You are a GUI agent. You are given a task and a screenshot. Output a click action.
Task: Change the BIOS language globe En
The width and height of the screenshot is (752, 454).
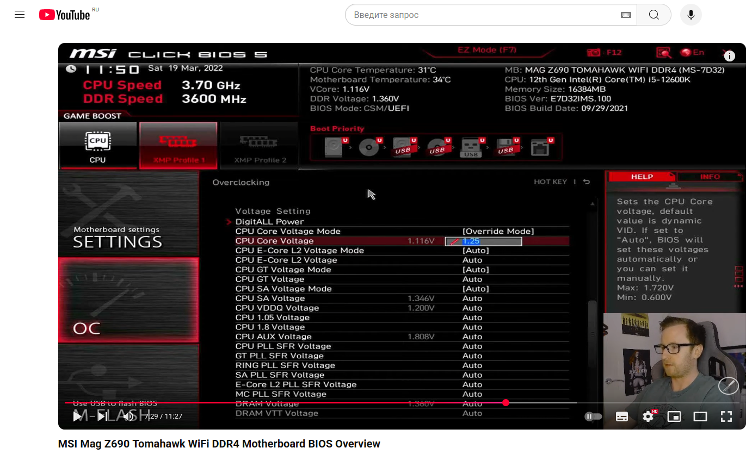coord(692,52)
